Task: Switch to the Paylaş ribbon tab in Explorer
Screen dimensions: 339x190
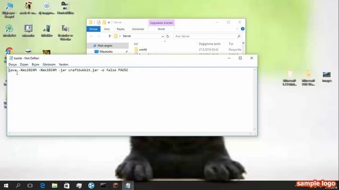Action: coord(121,29)
